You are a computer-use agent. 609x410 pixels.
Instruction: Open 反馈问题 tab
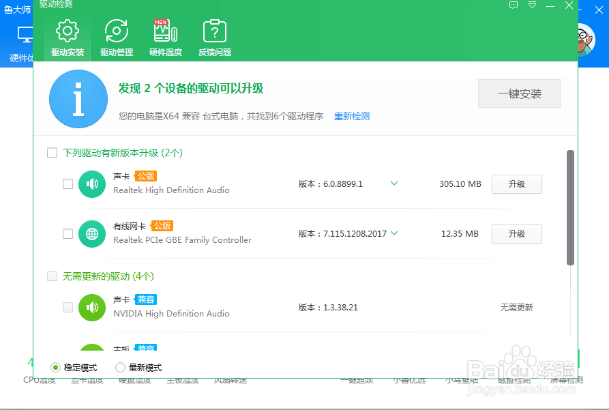pos(215,40)
